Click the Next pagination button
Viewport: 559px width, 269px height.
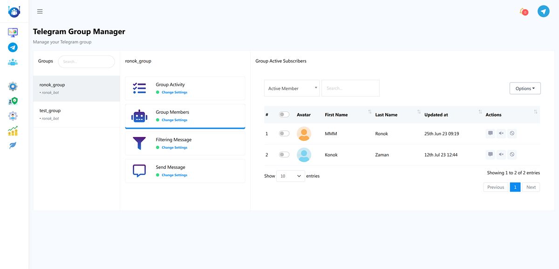click(531, 187)
